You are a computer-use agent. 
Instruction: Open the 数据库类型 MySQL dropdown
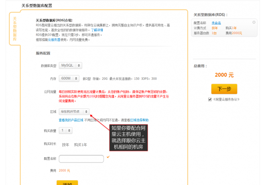(71, 65)
